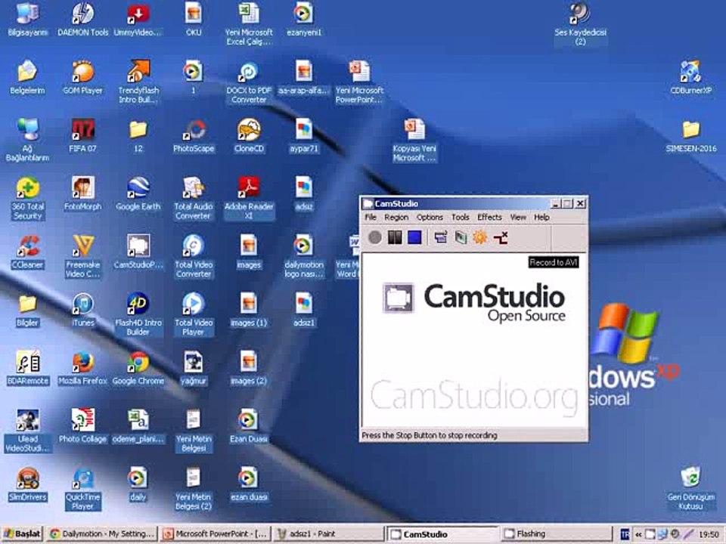
Task: Select the CCleaner icon
Action: [28, 252]
